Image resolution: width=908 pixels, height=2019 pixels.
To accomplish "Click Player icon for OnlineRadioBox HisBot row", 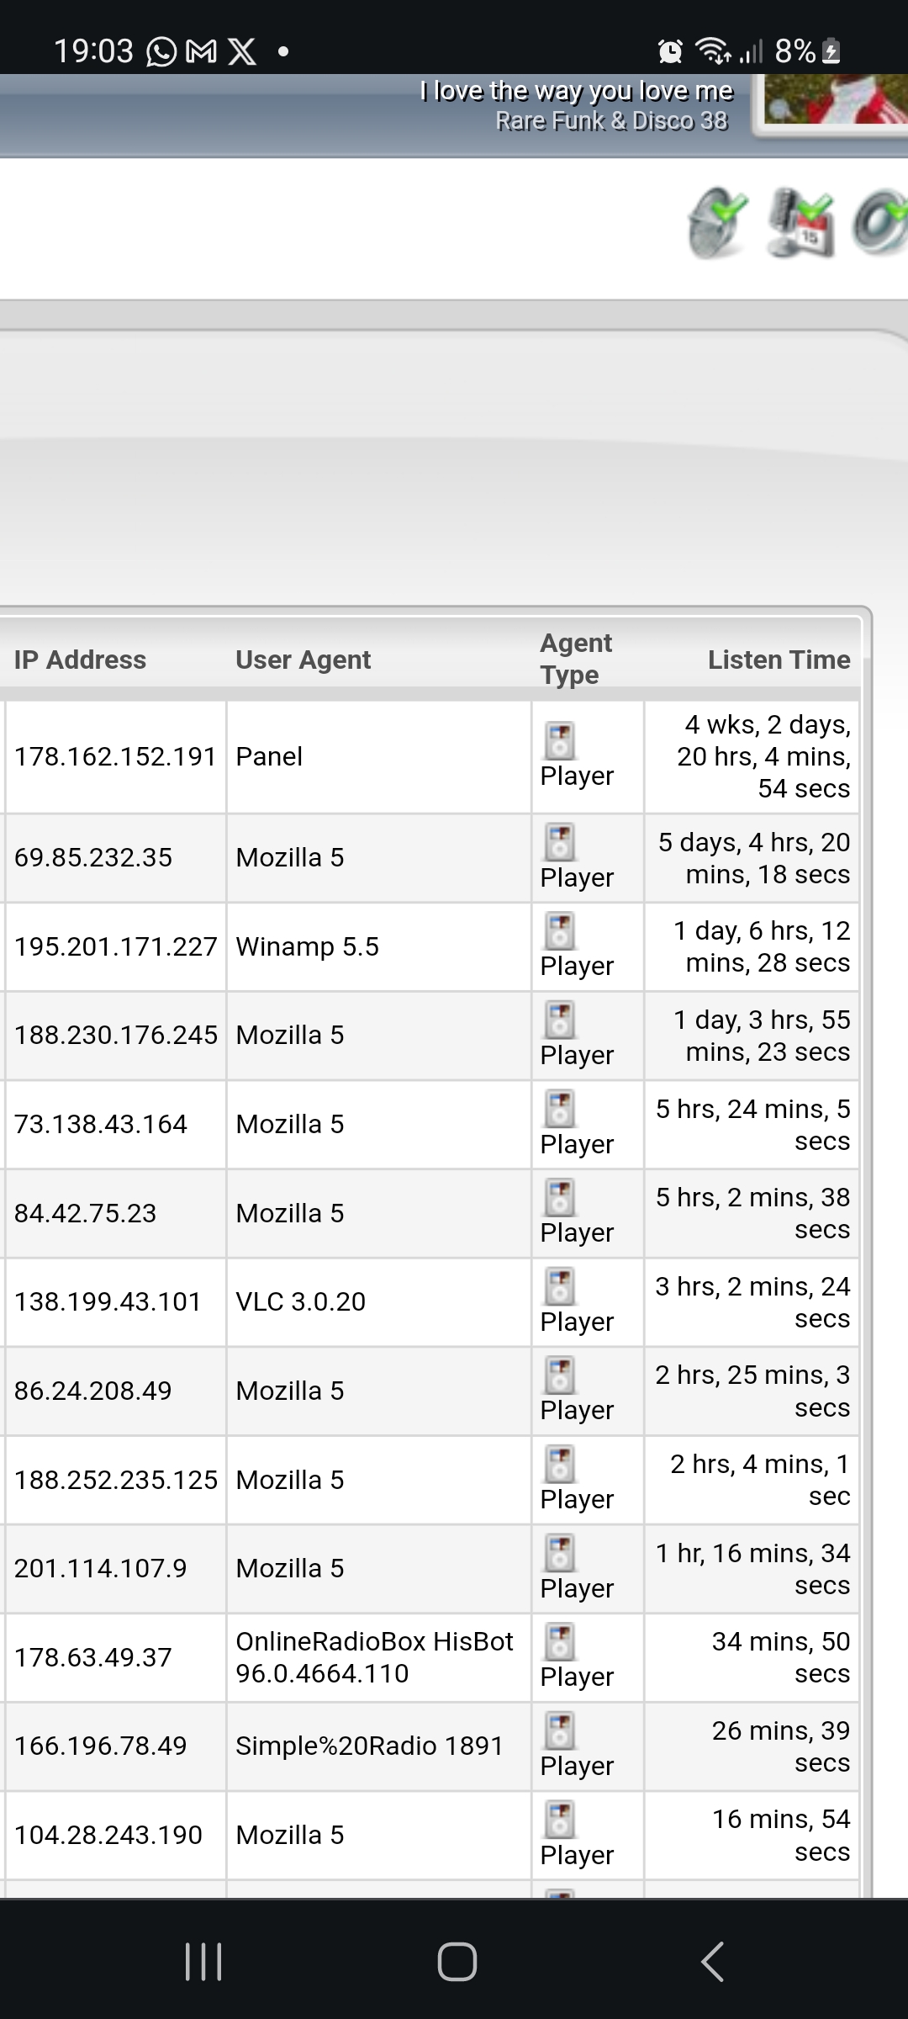I will (560, 1642).
